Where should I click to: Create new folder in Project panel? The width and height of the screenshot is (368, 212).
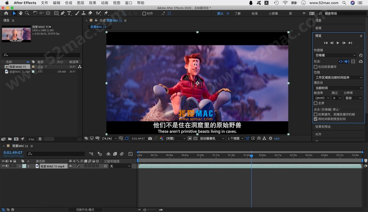coord(10,139)
